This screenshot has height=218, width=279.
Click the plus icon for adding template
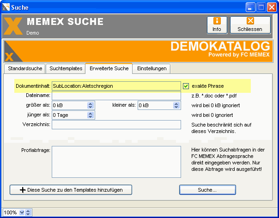click(x=23, y=190)
